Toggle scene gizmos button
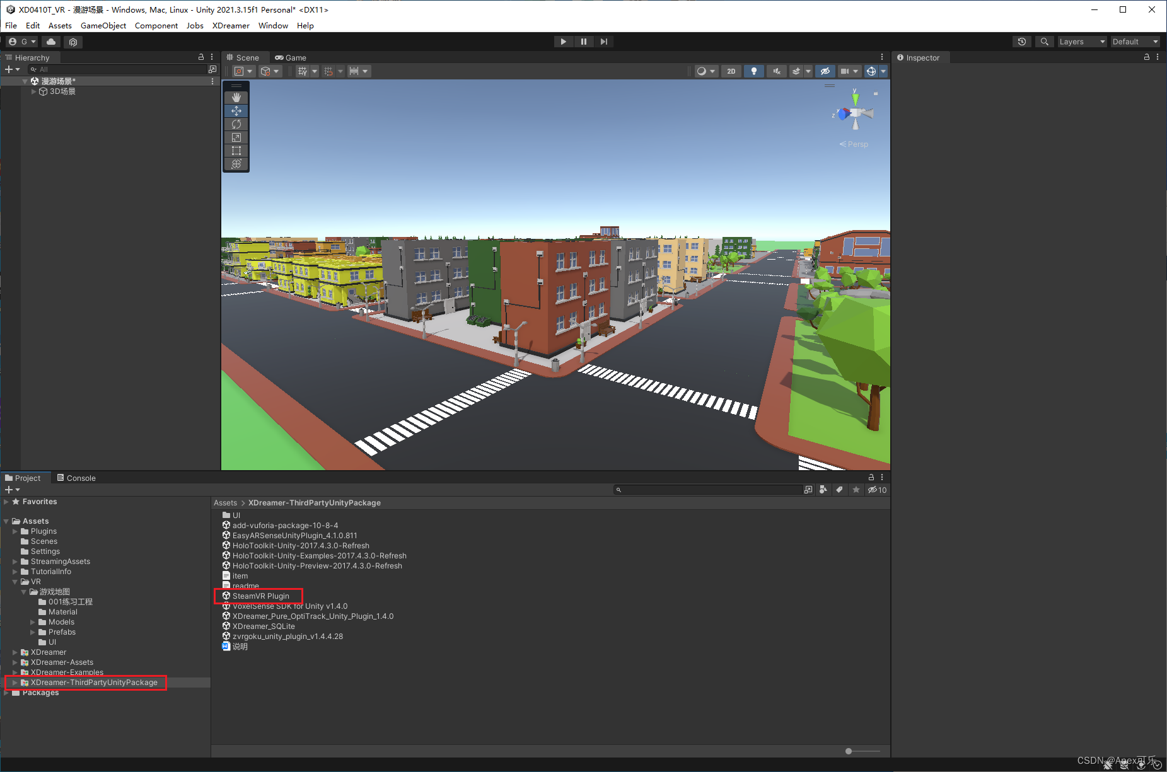 click(x=871, y=71)
